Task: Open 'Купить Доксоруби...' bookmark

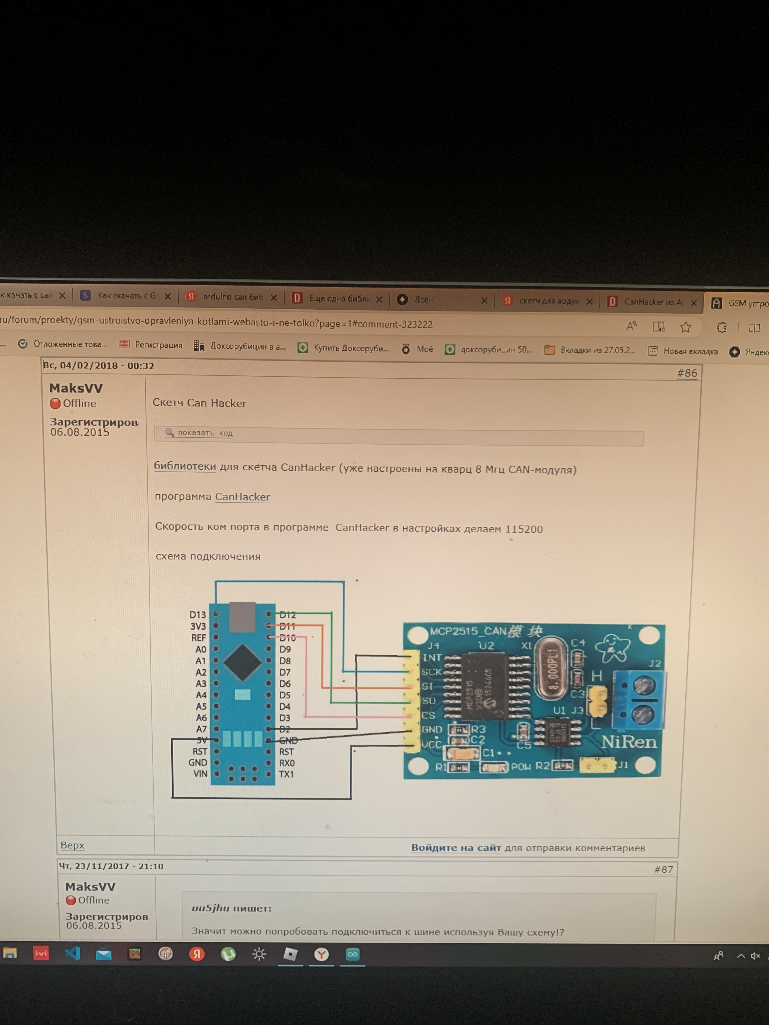Action: pyautogui.click(x=344, y=348)
